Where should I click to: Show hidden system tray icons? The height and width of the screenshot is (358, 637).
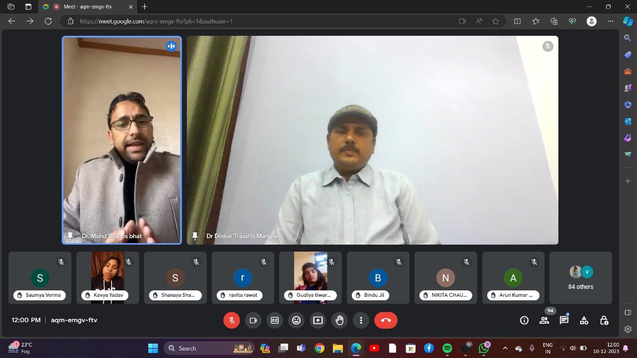[505, 348]
